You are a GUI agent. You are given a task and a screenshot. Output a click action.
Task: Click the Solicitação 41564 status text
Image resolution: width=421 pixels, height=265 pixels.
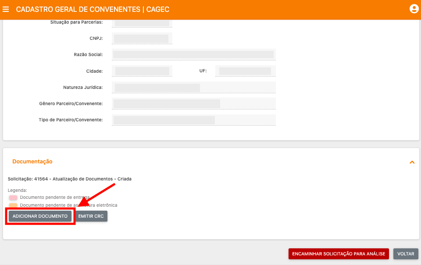[70, 179]
